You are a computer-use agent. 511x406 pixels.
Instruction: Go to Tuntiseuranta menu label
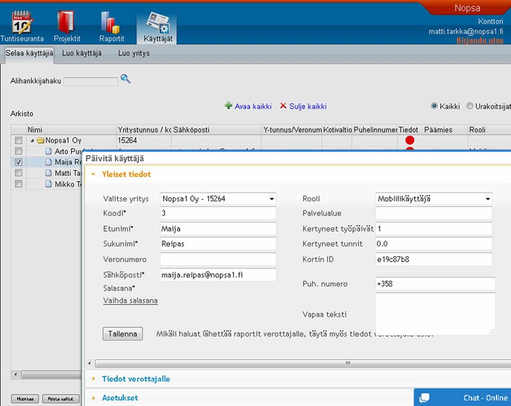click(22, 38)
